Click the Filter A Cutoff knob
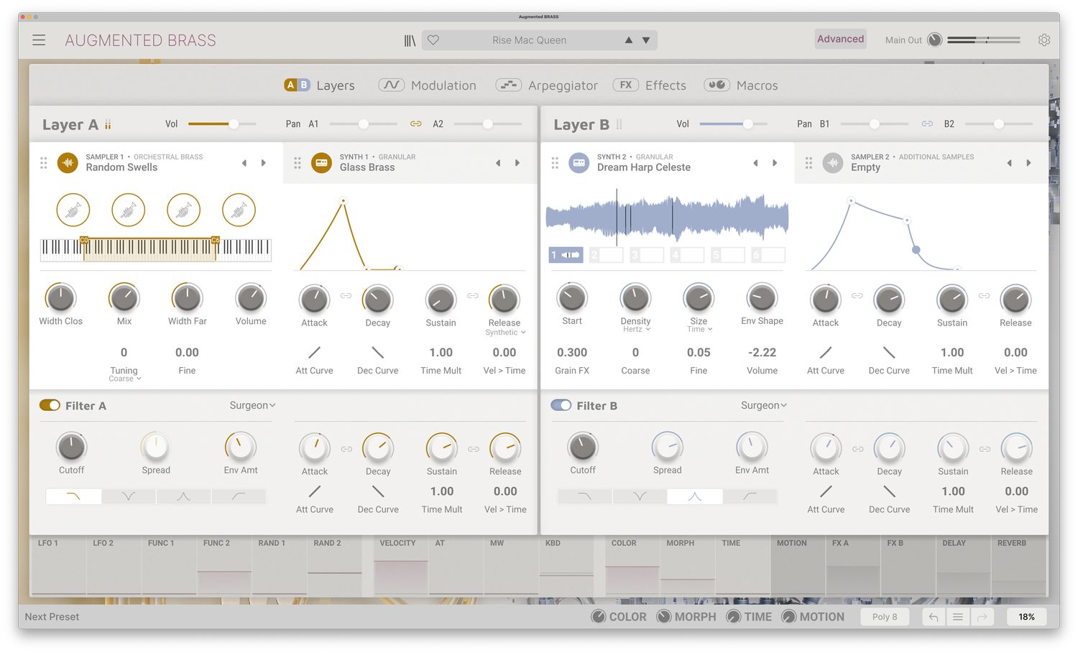Viewport: 1078px width, 653px height. pos(71,447)
